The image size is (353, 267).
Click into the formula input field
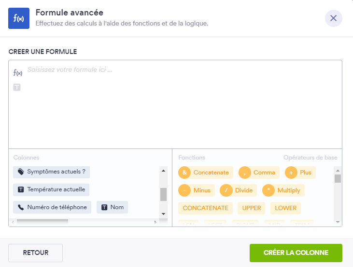click(179, 106)
